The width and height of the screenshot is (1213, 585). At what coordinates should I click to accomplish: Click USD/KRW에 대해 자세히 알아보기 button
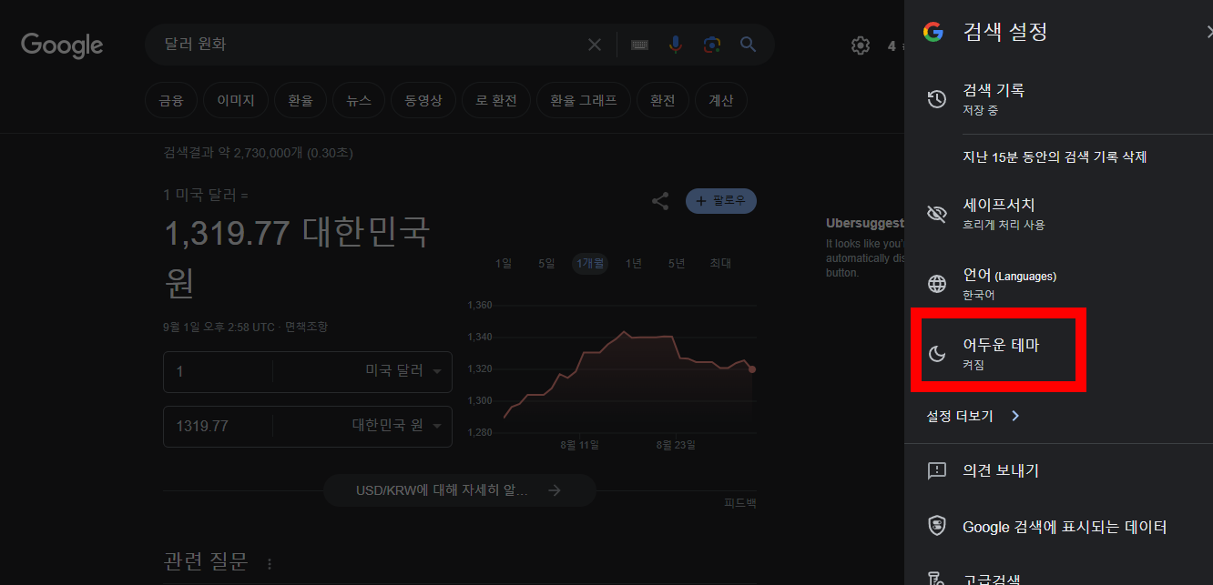pyautogui.click(x=460, y=490)
